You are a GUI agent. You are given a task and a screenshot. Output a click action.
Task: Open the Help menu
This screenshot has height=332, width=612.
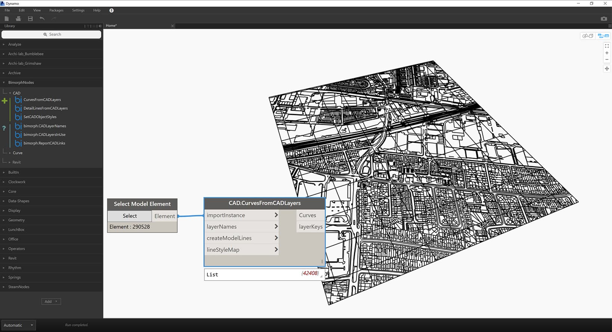[97, 10]
